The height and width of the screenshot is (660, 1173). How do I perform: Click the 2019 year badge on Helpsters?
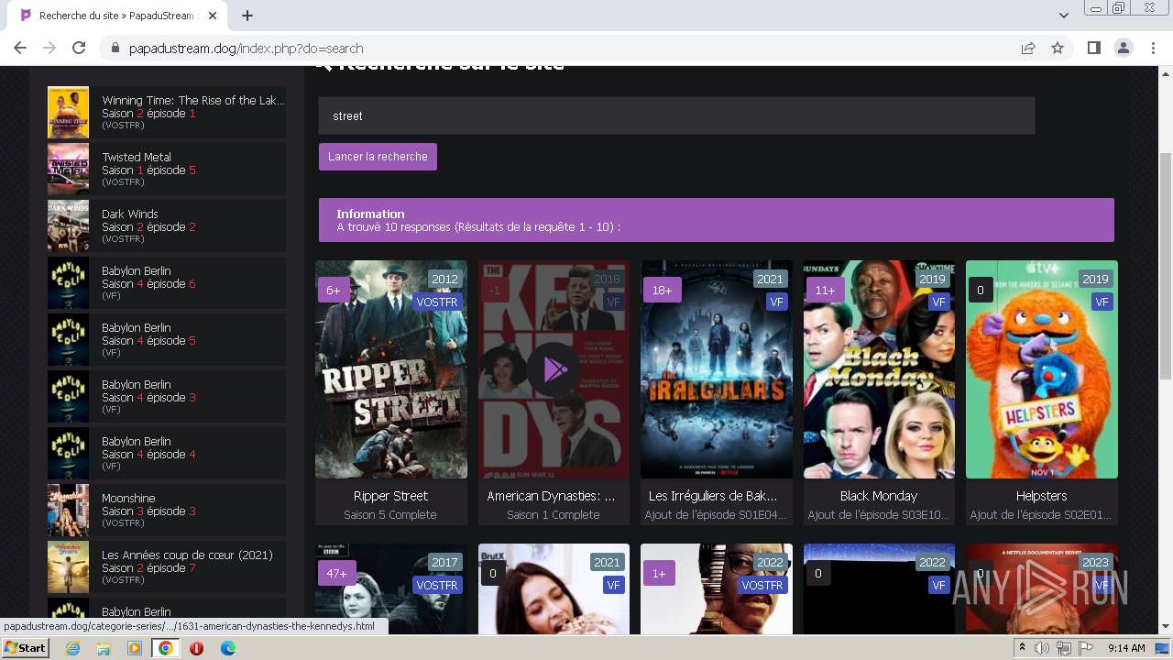click(x=1095, y=279)
